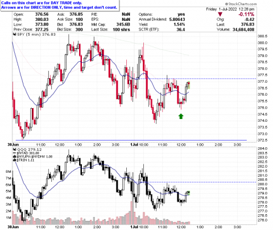Click the Bid Size value 300
This screenshot has height=230, width=273.
(x=79, y=29)
